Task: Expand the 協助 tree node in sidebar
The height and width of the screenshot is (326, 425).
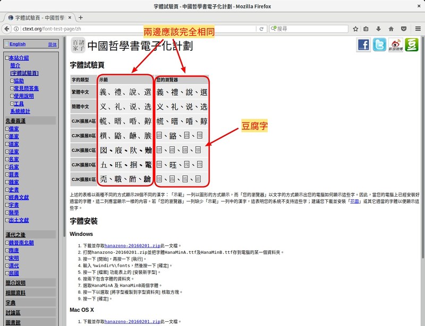Action: click(x=12, y=81)
